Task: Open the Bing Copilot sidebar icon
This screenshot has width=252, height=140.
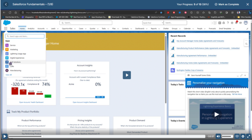Action: (x=250, y=13)
